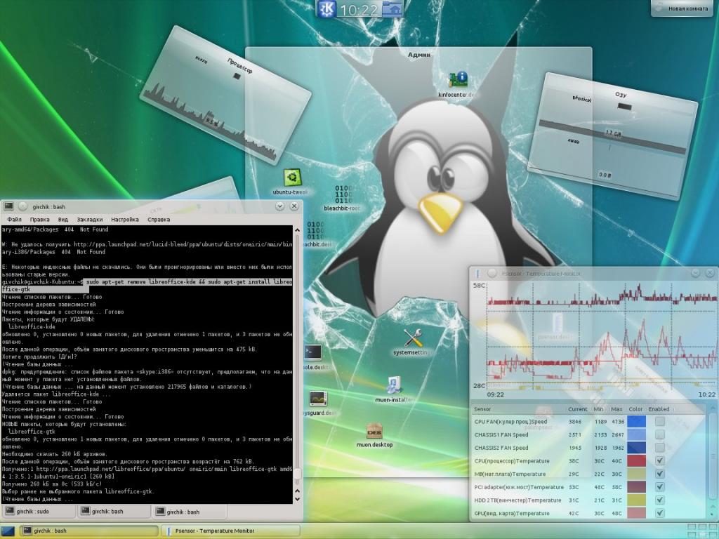The width and height of the screenshot is (719, 539).
Task: Click the Konsole scrollbar up arrow
Action: tap(297, 230)
